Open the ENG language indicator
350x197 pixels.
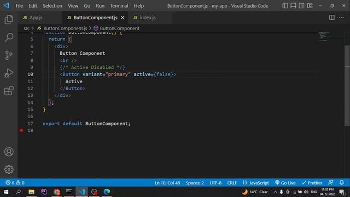click(x=313, y=192)
